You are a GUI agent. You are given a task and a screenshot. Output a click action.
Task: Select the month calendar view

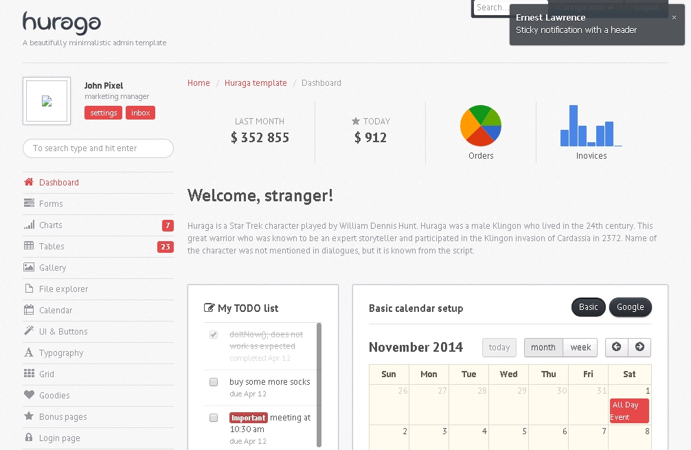pyautogui.click(x=543, y=348)
